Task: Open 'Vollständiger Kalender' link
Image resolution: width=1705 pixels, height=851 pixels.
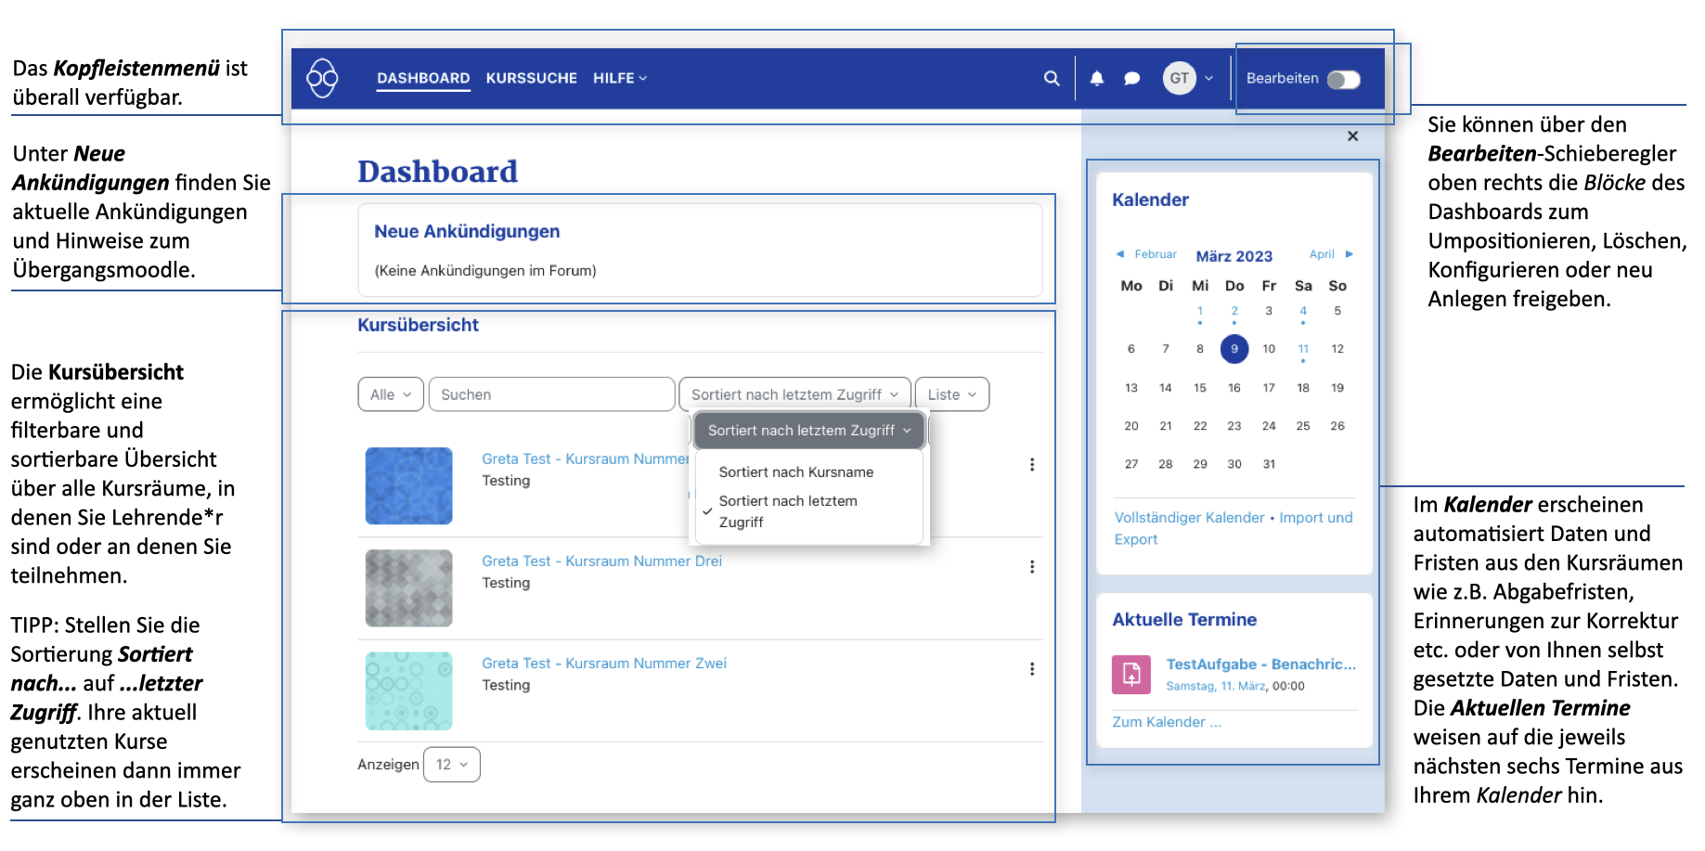Action: pos(1189,518)
